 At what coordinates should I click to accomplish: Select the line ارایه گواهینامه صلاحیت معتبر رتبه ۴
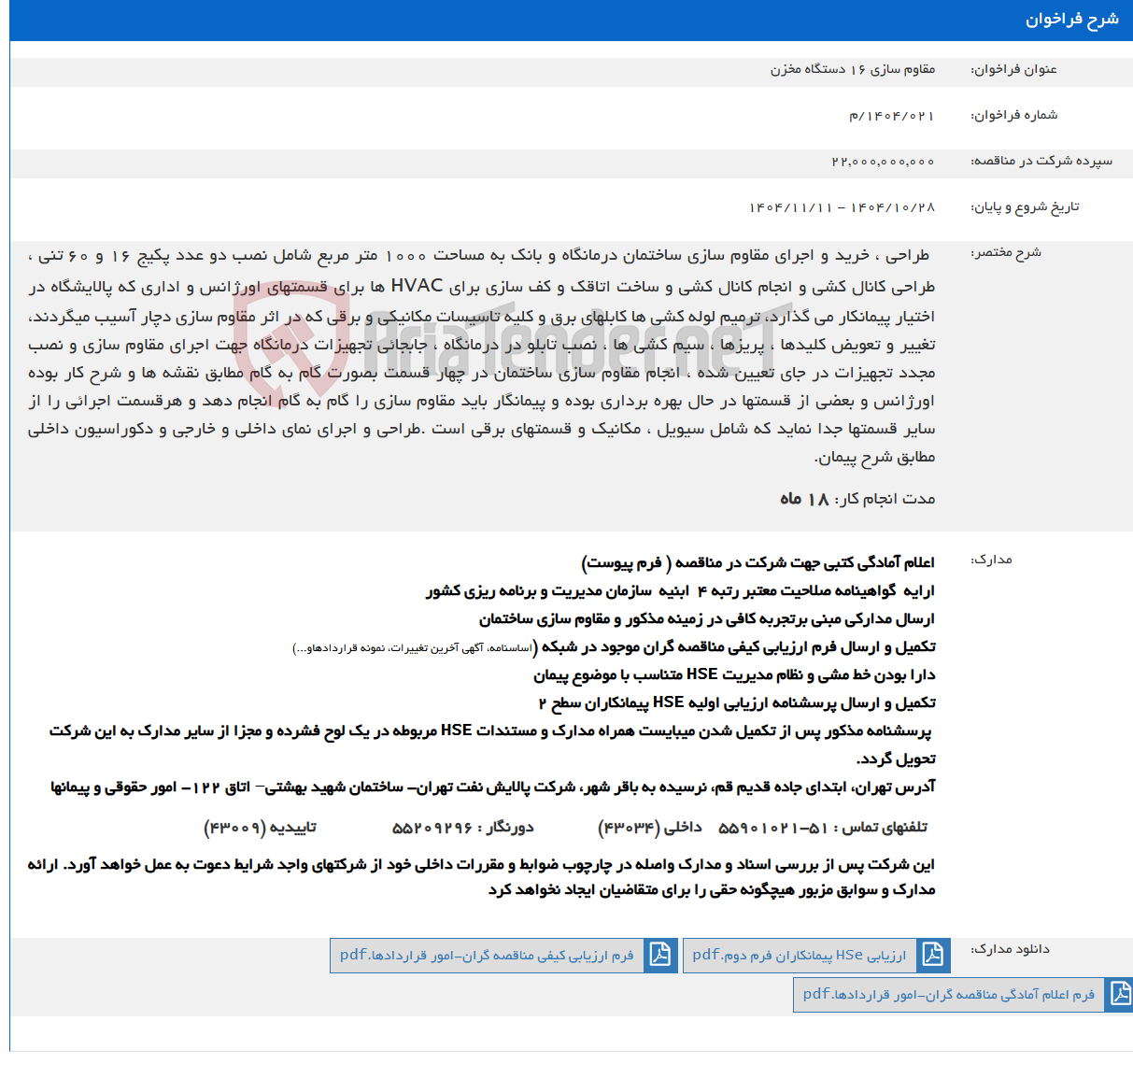[681, 590]
